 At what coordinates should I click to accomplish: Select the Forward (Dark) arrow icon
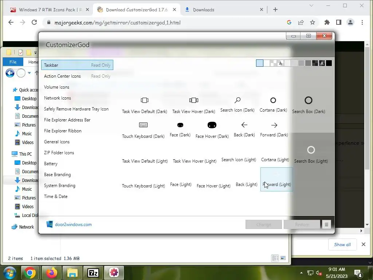tap(274, 125)
